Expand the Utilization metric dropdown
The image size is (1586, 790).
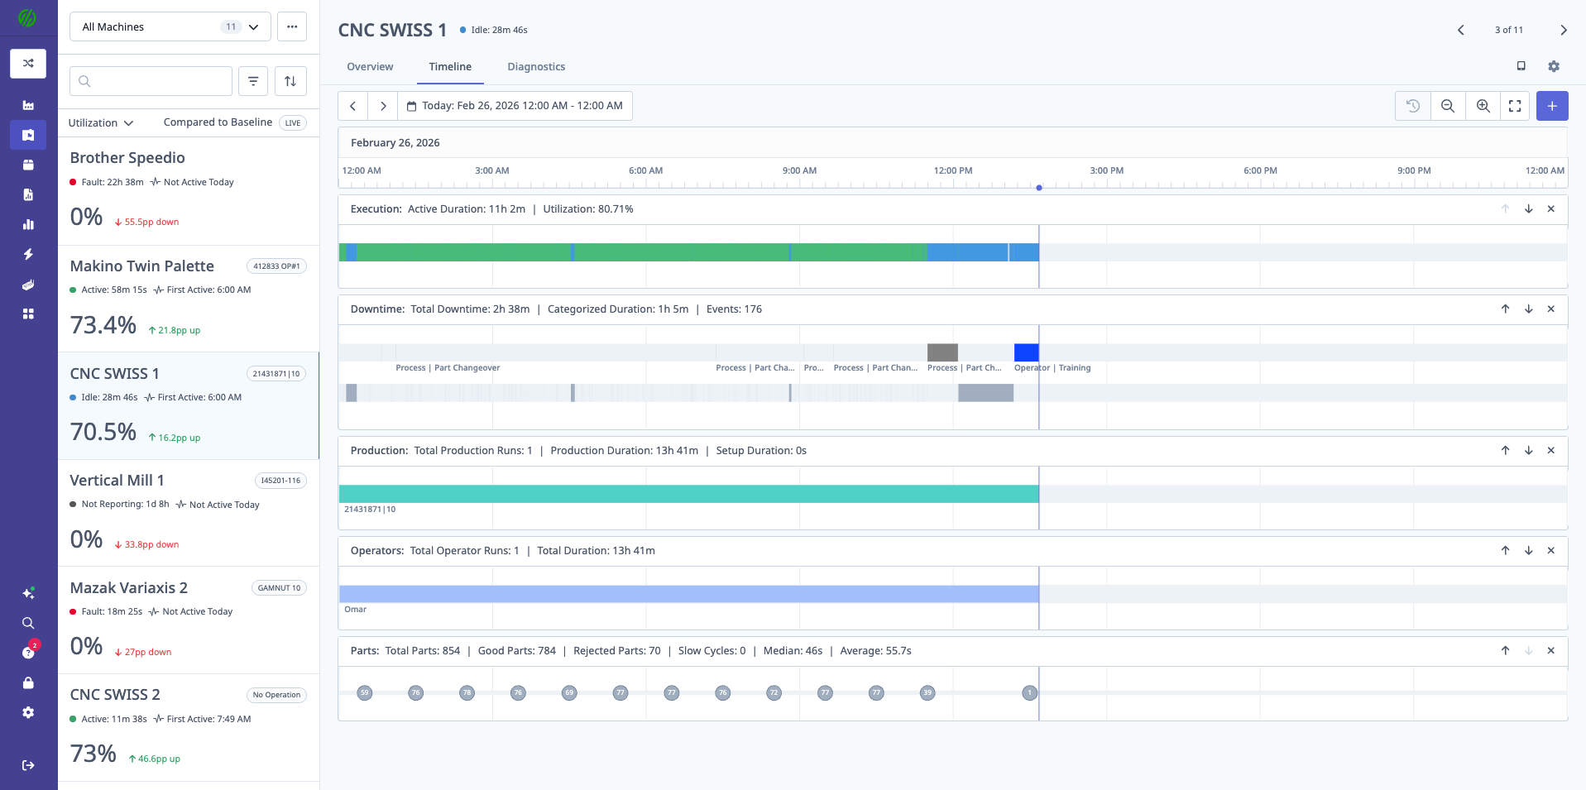click(99, 122)
